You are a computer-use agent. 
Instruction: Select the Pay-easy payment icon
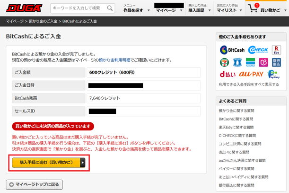click(x=274, y=74)
